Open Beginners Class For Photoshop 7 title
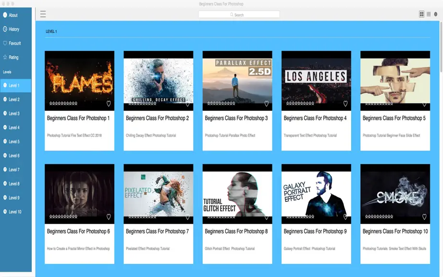The height and width of the screenshot is (277, 443). [x=158, y=231]
